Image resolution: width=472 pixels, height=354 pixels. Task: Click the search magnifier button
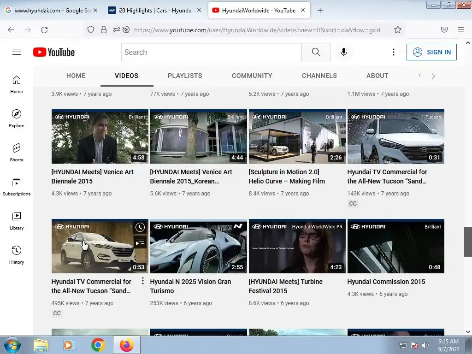316,52
